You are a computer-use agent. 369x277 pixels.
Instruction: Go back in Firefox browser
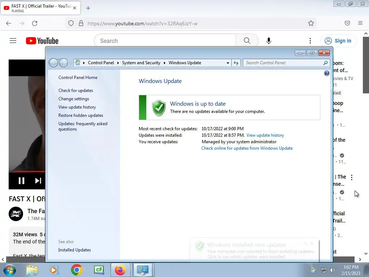pos(9,23)
